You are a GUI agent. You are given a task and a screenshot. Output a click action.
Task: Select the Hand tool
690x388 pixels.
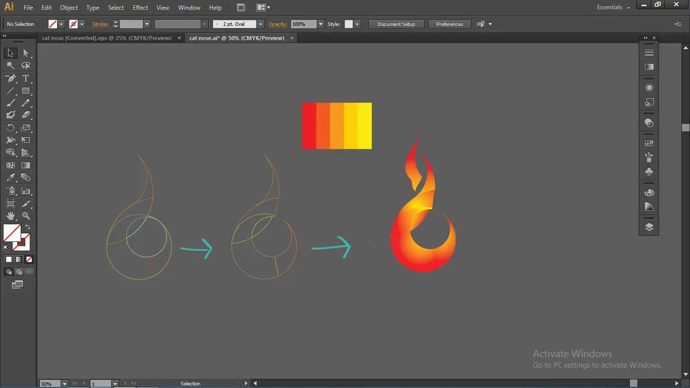pyautogui.click(x=10, y=216)
